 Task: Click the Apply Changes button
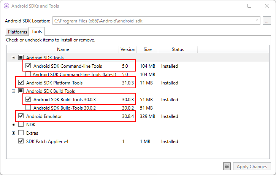click(252, 166)
